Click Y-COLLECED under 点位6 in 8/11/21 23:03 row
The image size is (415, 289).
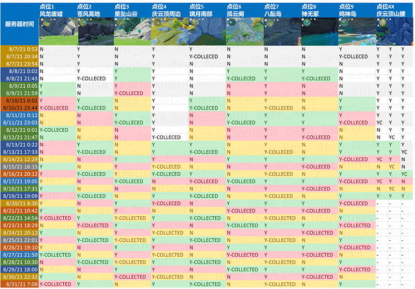click(241, 122)
